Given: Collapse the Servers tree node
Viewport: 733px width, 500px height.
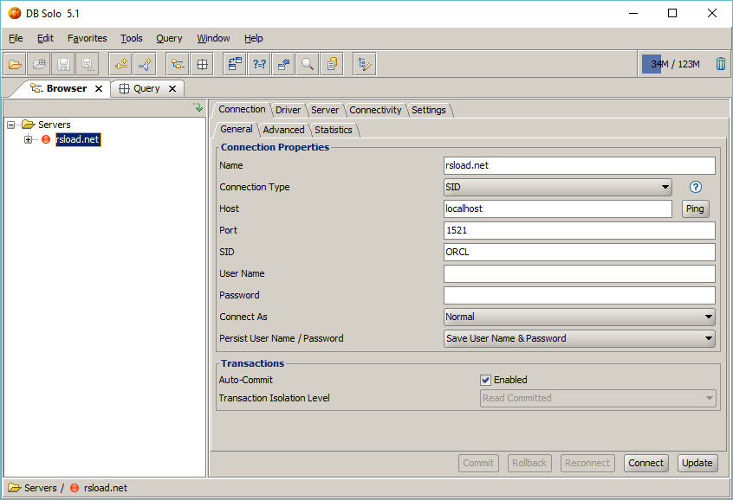Looking at the screenshot, I should click(11, 125).
